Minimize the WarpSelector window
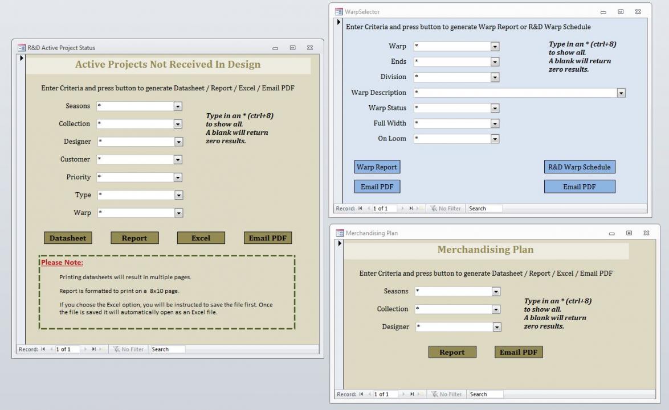The width and height of the screenshot is (669, 410). coord(603,12)
